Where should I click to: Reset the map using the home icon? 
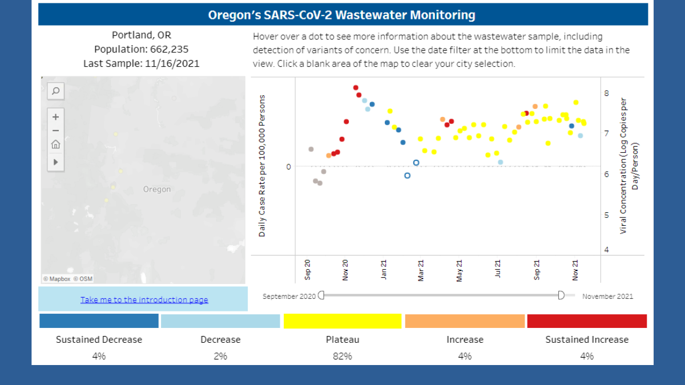[x=55, y=144]
